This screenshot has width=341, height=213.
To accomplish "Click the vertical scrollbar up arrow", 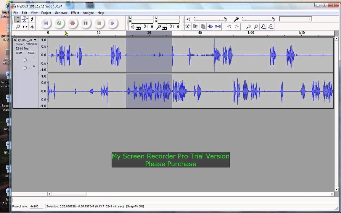I will pyautogui.click(x=337, y=39).
